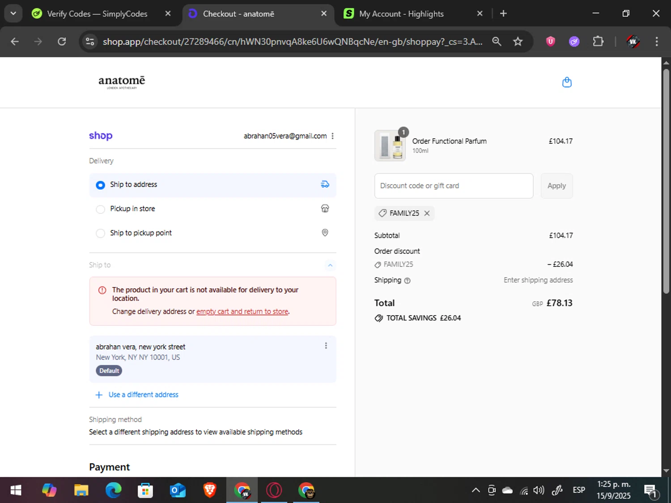Click the store pickup icon
This screenshot has width=671, height=503.
pos(325,208)
